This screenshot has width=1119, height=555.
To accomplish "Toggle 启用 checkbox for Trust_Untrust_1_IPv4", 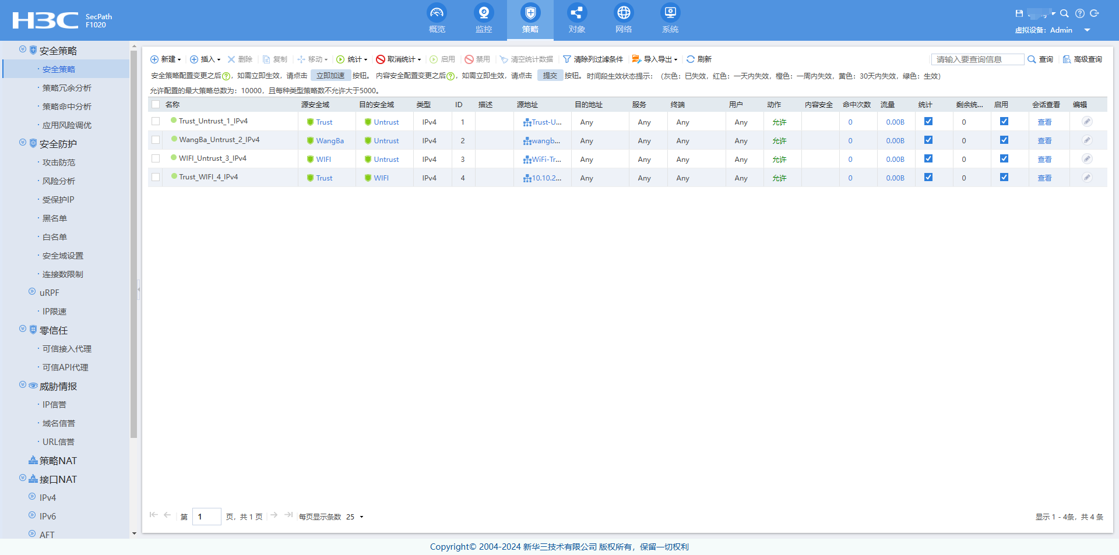I will point(1004,122).
